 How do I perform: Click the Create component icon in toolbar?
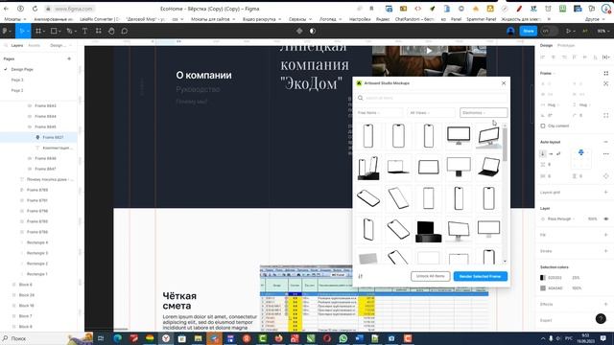click(x=299, y=31)
